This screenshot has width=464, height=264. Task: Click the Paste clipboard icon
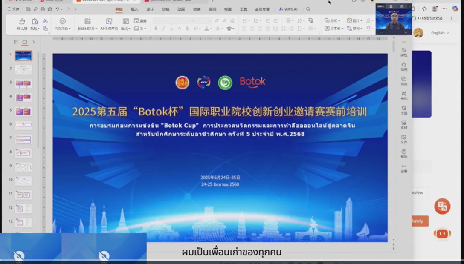(x=35, y=21)
